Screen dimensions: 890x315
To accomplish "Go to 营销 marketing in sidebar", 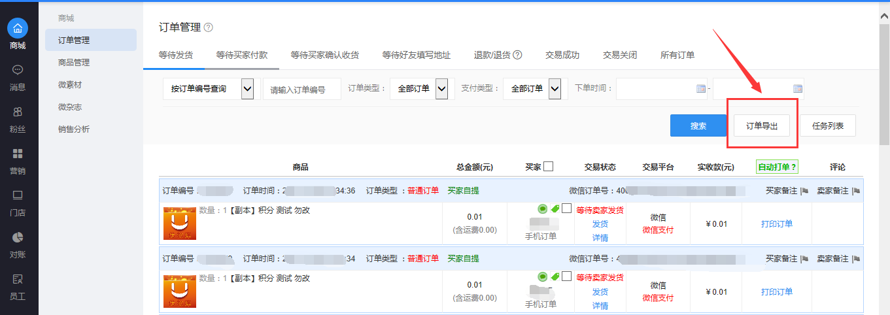I will pos(18,154).
